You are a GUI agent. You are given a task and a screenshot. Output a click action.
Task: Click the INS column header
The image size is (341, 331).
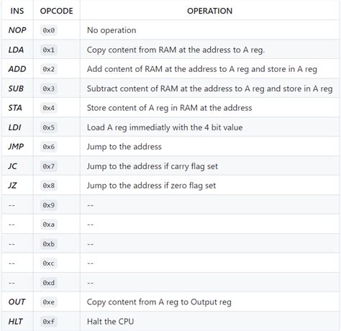[17, 11]
